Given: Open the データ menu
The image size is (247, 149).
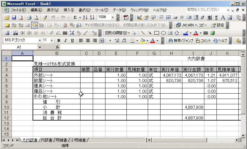Looking at the screenshot, I should pos(119,10).
